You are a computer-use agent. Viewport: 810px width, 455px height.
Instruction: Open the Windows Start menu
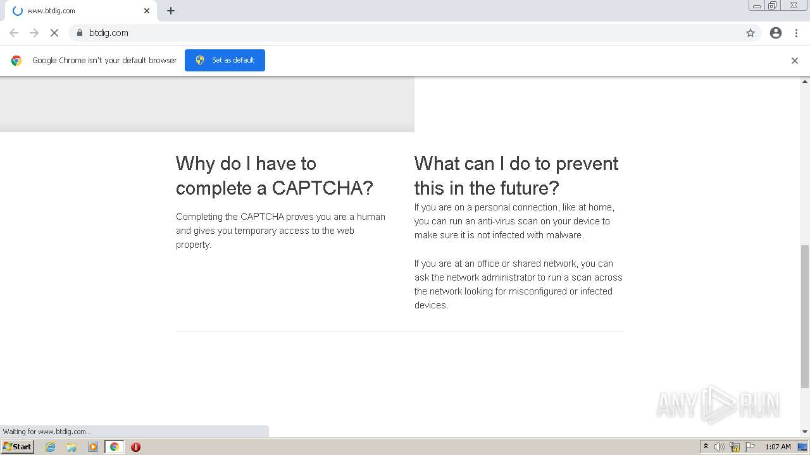coord(18,447)
